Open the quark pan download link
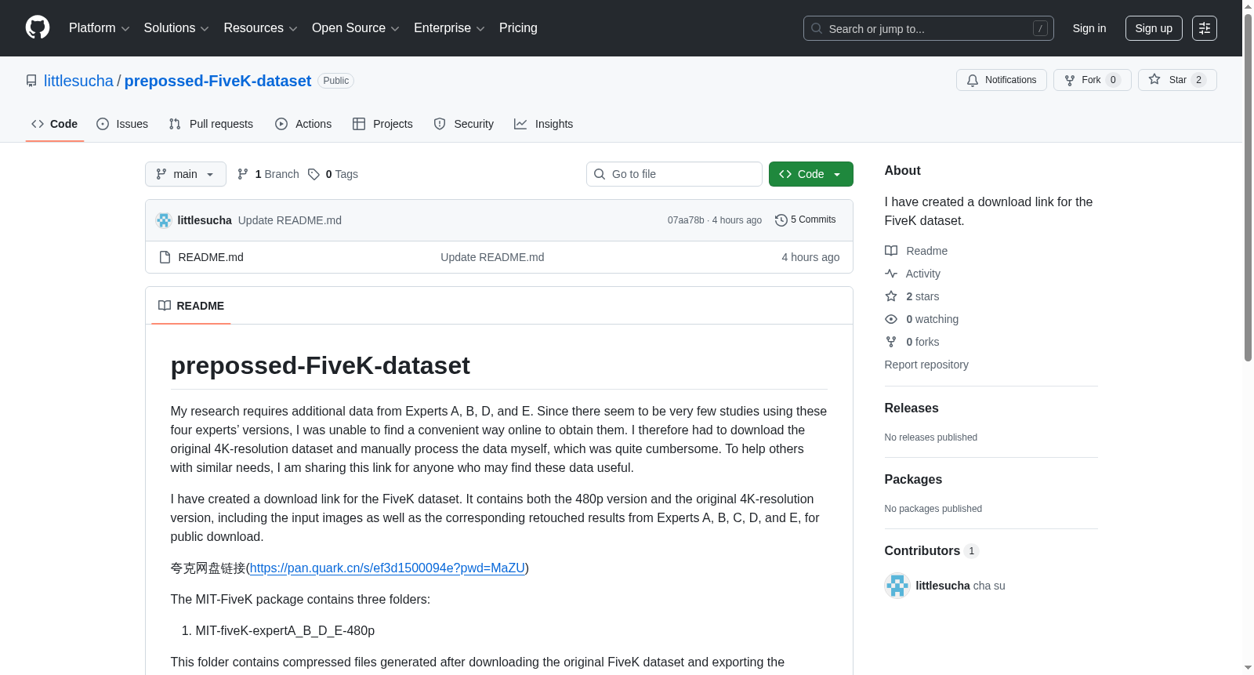The height and width of the screenshot is (675, 1254). coord(387,568)
